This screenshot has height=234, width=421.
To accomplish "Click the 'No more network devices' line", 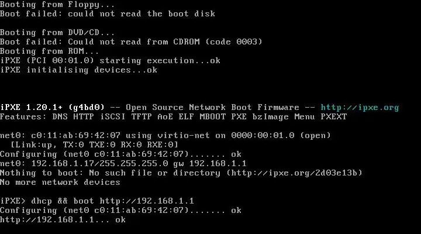I will (60, 182).
